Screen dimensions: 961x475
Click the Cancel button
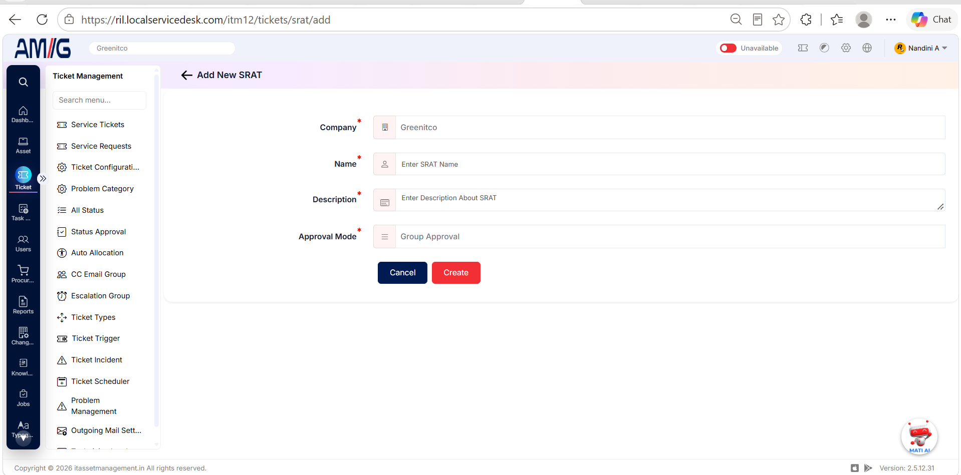[x=402, y=273]
